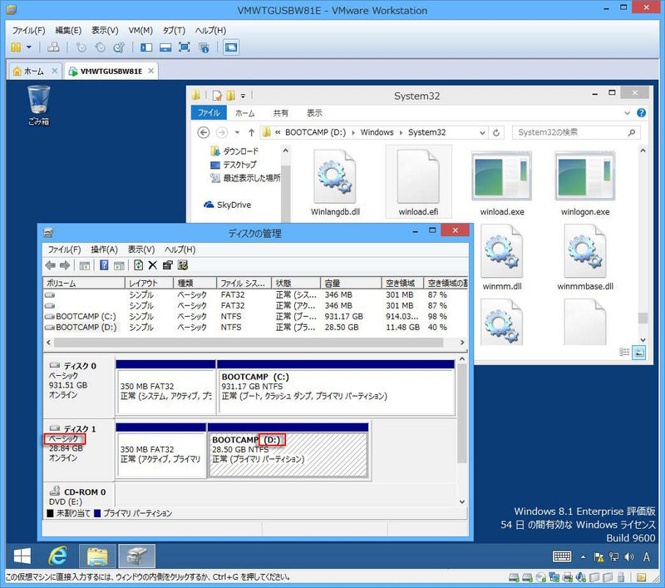Select the ディスク 1 disk label
The image size is (665, 588).
point(78,449)
